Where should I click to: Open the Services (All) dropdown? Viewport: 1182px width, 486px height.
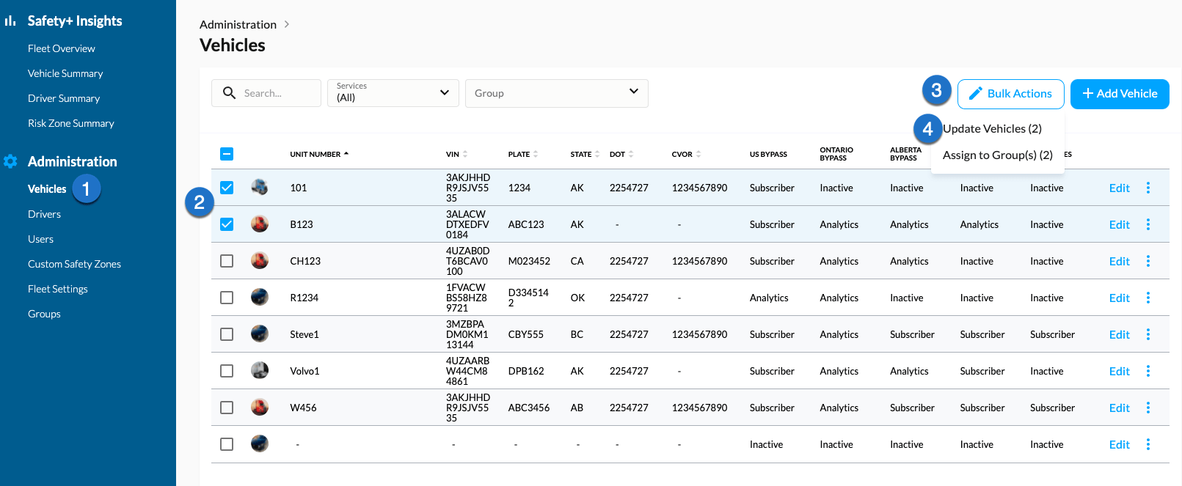click(x=393, y=93)
